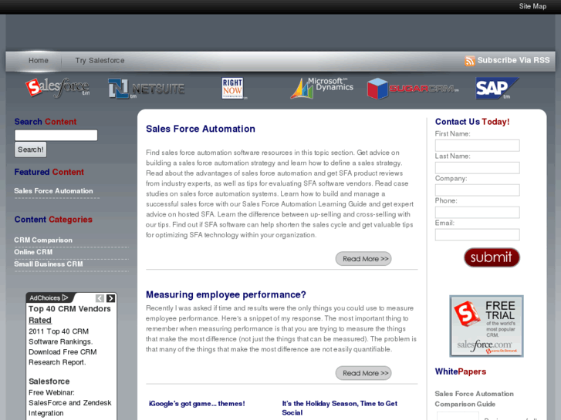Click the RightNow logo
Viewport: 561px width, 420px height.
click(233, 89)
